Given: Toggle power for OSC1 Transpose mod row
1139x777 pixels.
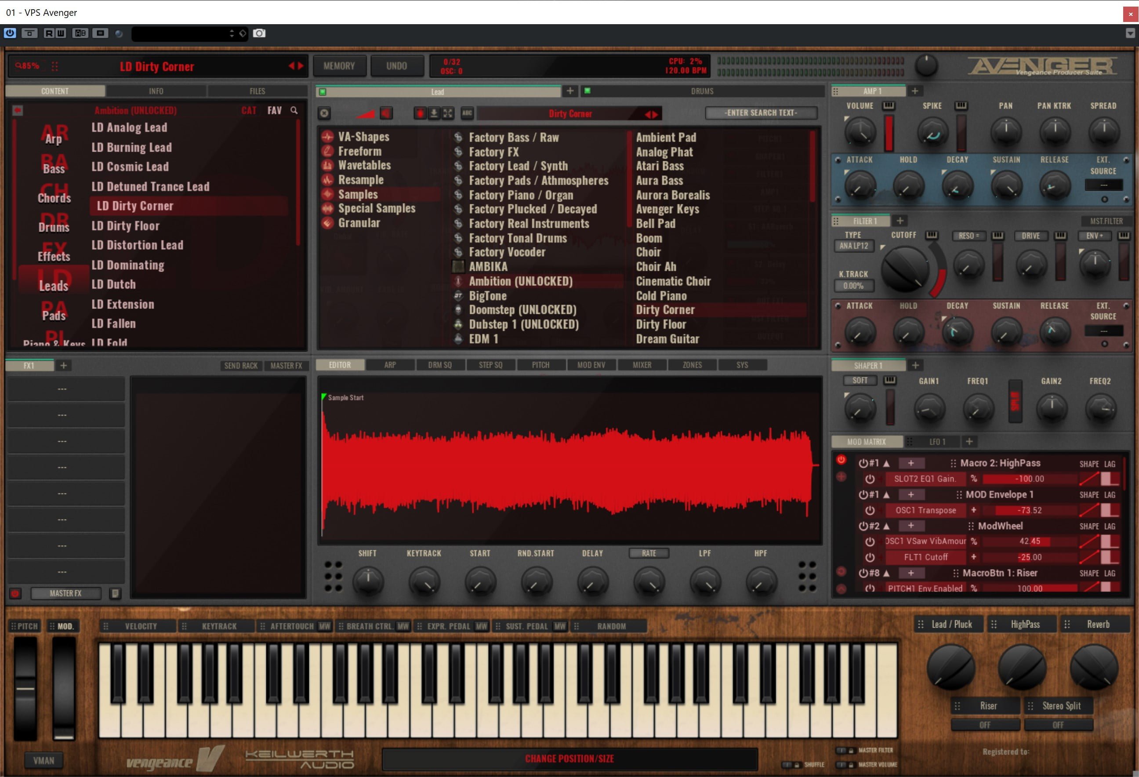Looking at the screenshot, I should tap(870, 510).
